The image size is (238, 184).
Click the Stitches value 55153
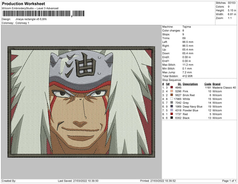point(232,3)
